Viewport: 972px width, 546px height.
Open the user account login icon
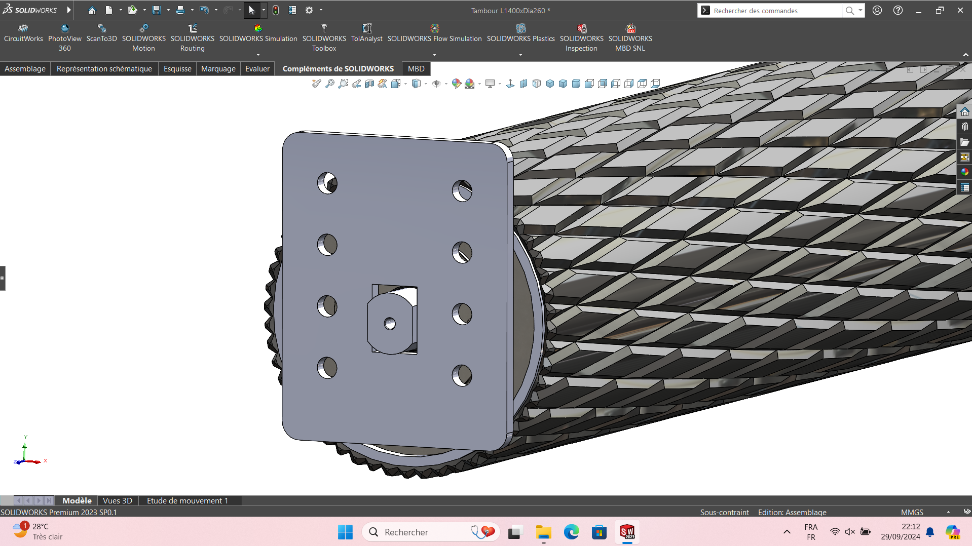(x=877, y=10)
